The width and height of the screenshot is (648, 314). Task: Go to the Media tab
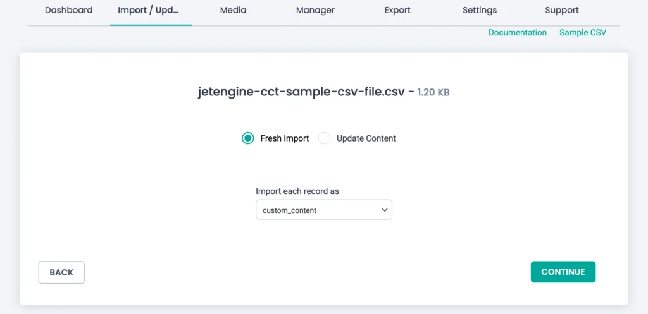pyautogui.click(x=233, y=10)
